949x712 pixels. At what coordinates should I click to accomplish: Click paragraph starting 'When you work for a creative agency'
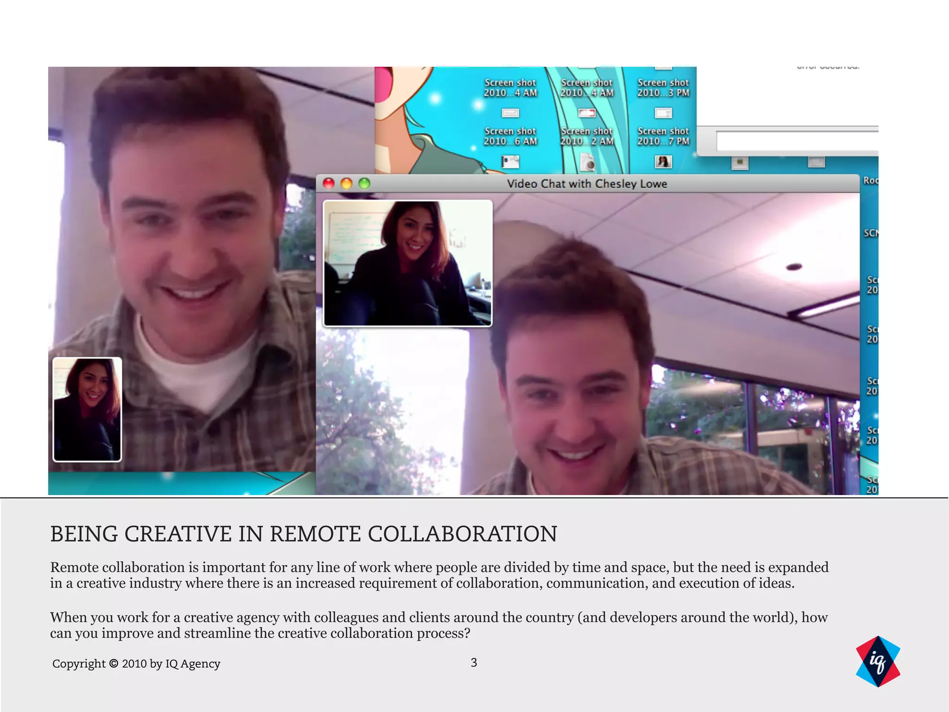tap(439, 625)
